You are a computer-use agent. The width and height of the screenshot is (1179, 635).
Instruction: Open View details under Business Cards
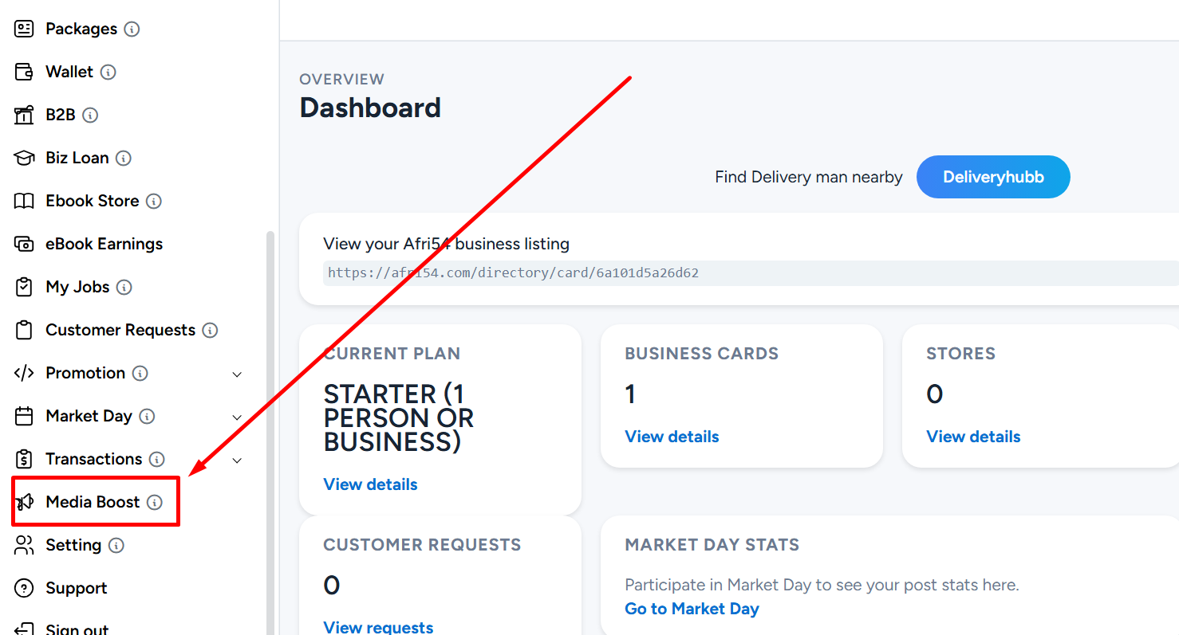coord(672,437)
